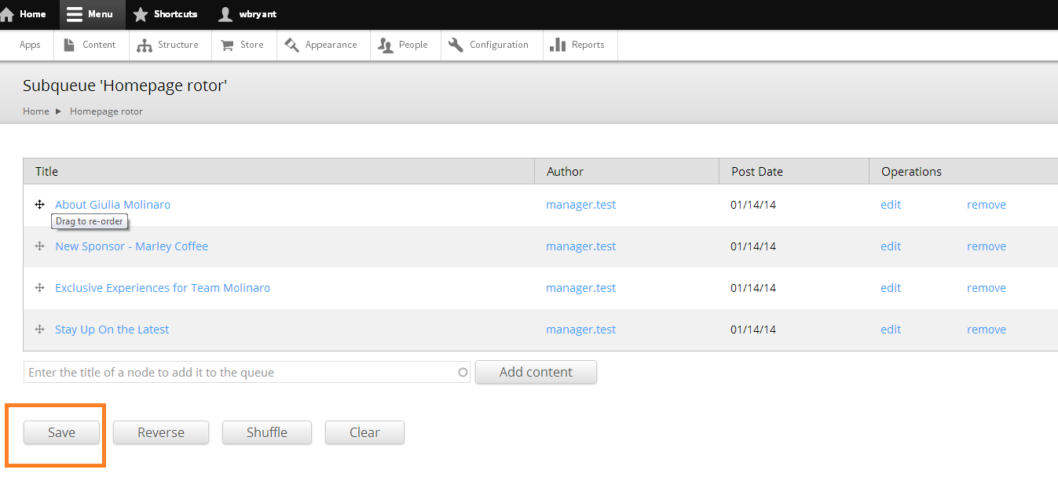Open About Giulia Molinaro link
The height and width of the screenshot is (499, 1058).
pos(112,205)
